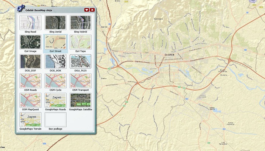The width and height of the screenshot is (265, 151).
Task: Choose the Bing Hybrid basemap thumbnail
Action: (80, 23)
